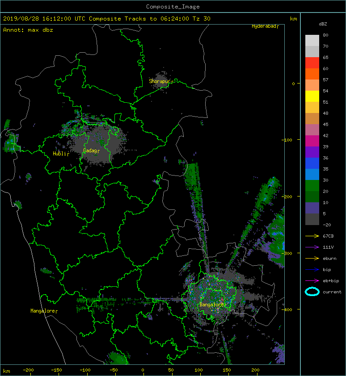
Task: Click the 65 dBZ red color swatch
Action: (312, 63)
